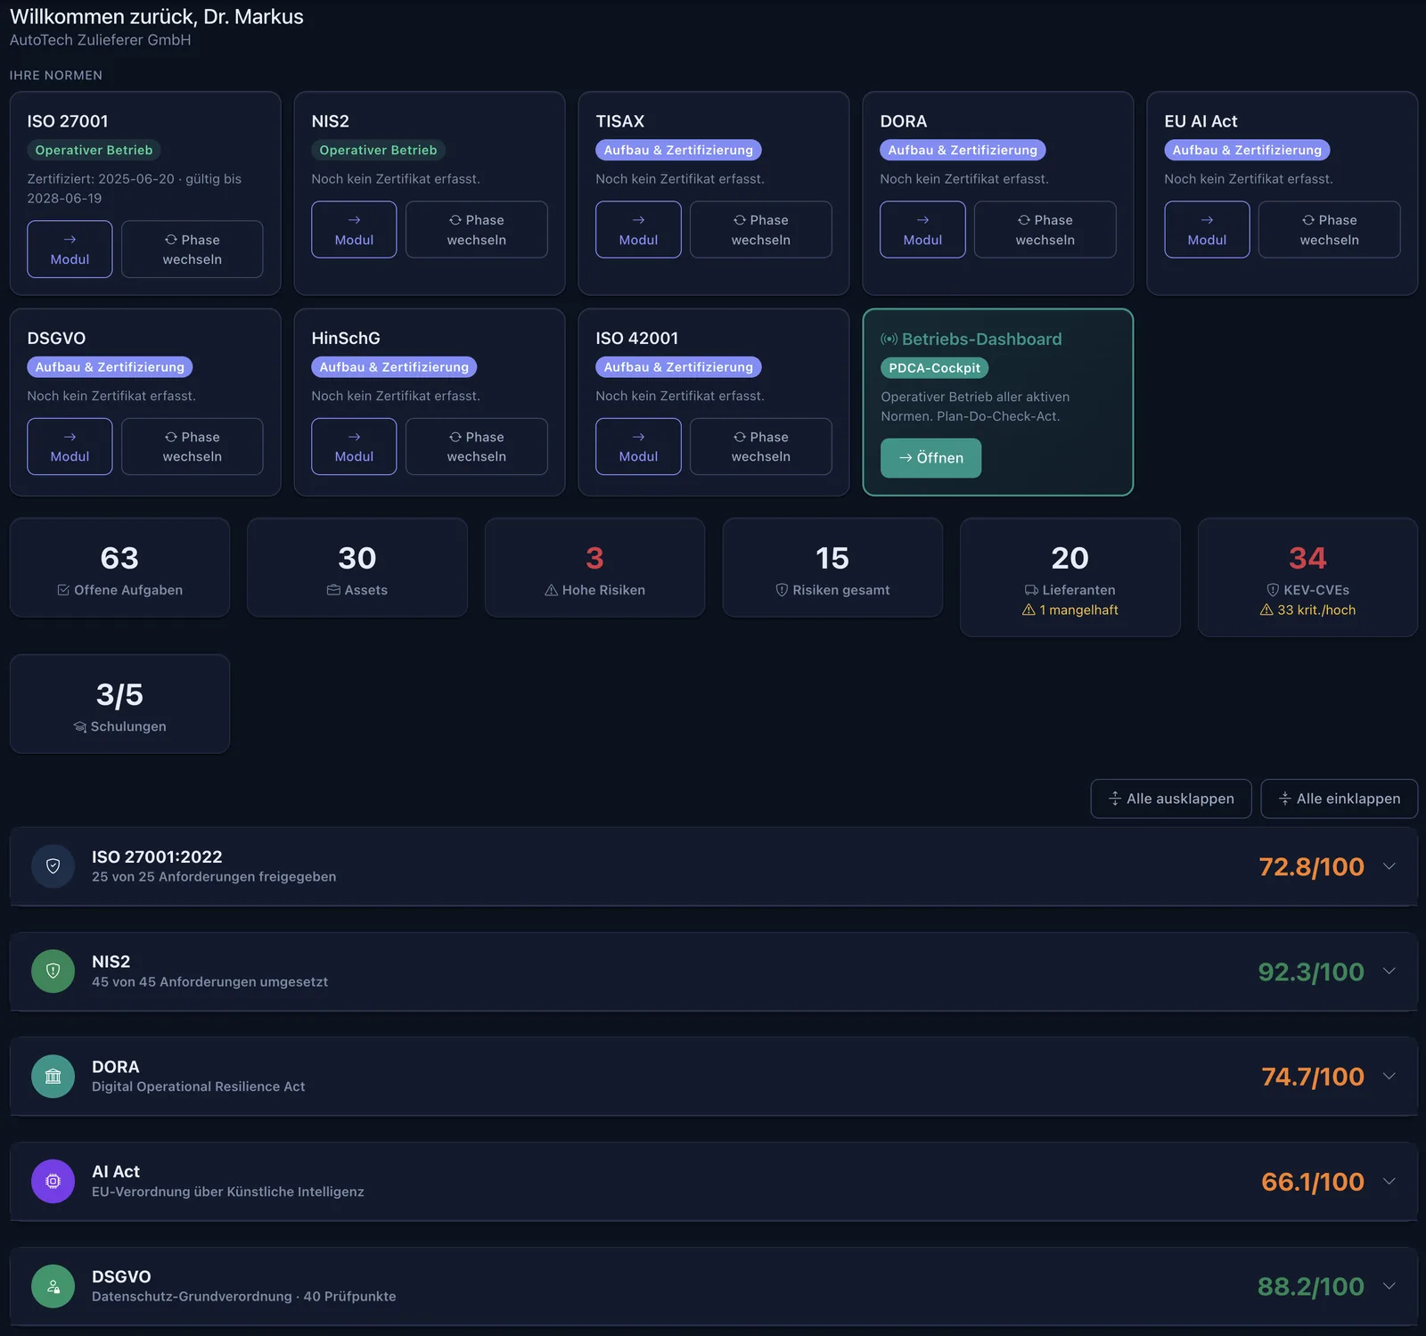Image resolution: width=1426 pixels, height=1336 pixels.
Task: Open the HinSchG Modul button
Action: [354, 446]
